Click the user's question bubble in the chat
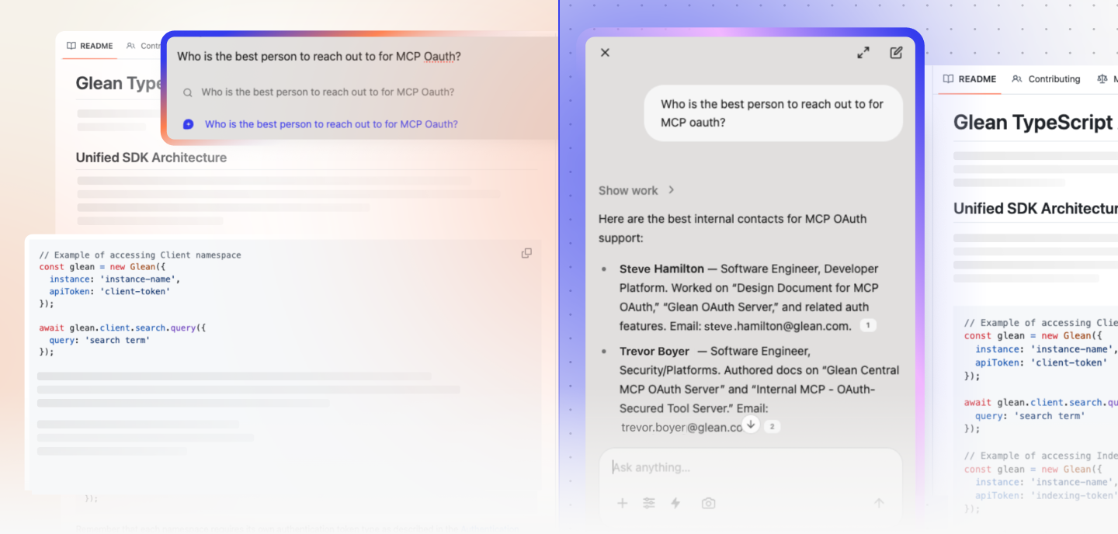This screenshot has width=1118, height=534. (x=773, y=113)
